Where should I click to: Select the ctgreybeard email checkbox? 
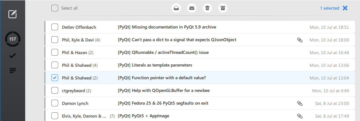tap(55, 91)
